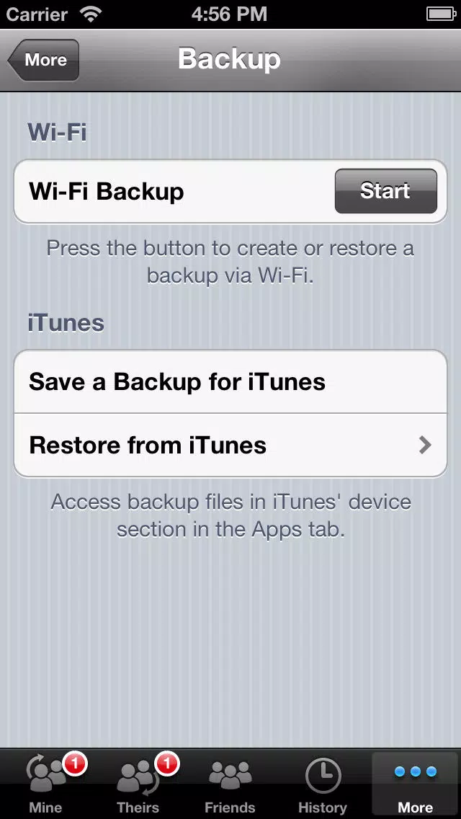Tap the Backup title in navigation bar
The width and height of the screenshot is (461, 819).
tap(230, 58)
